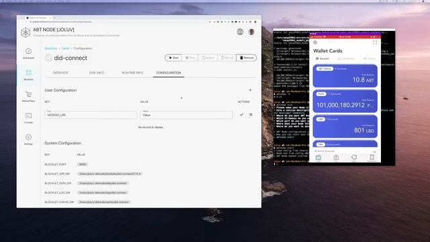Tap the wallet scan icon

[375, 42]
